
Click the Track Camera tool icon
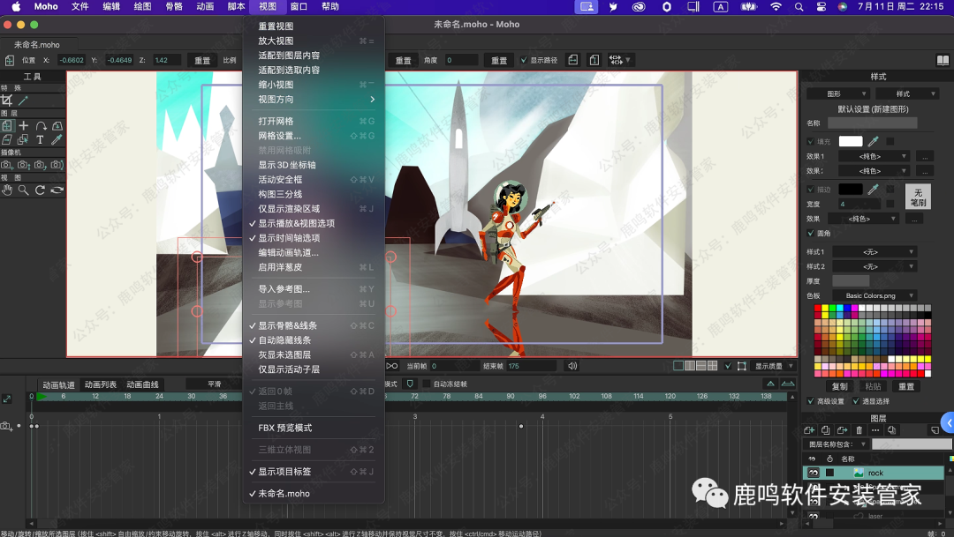[7, 165]
